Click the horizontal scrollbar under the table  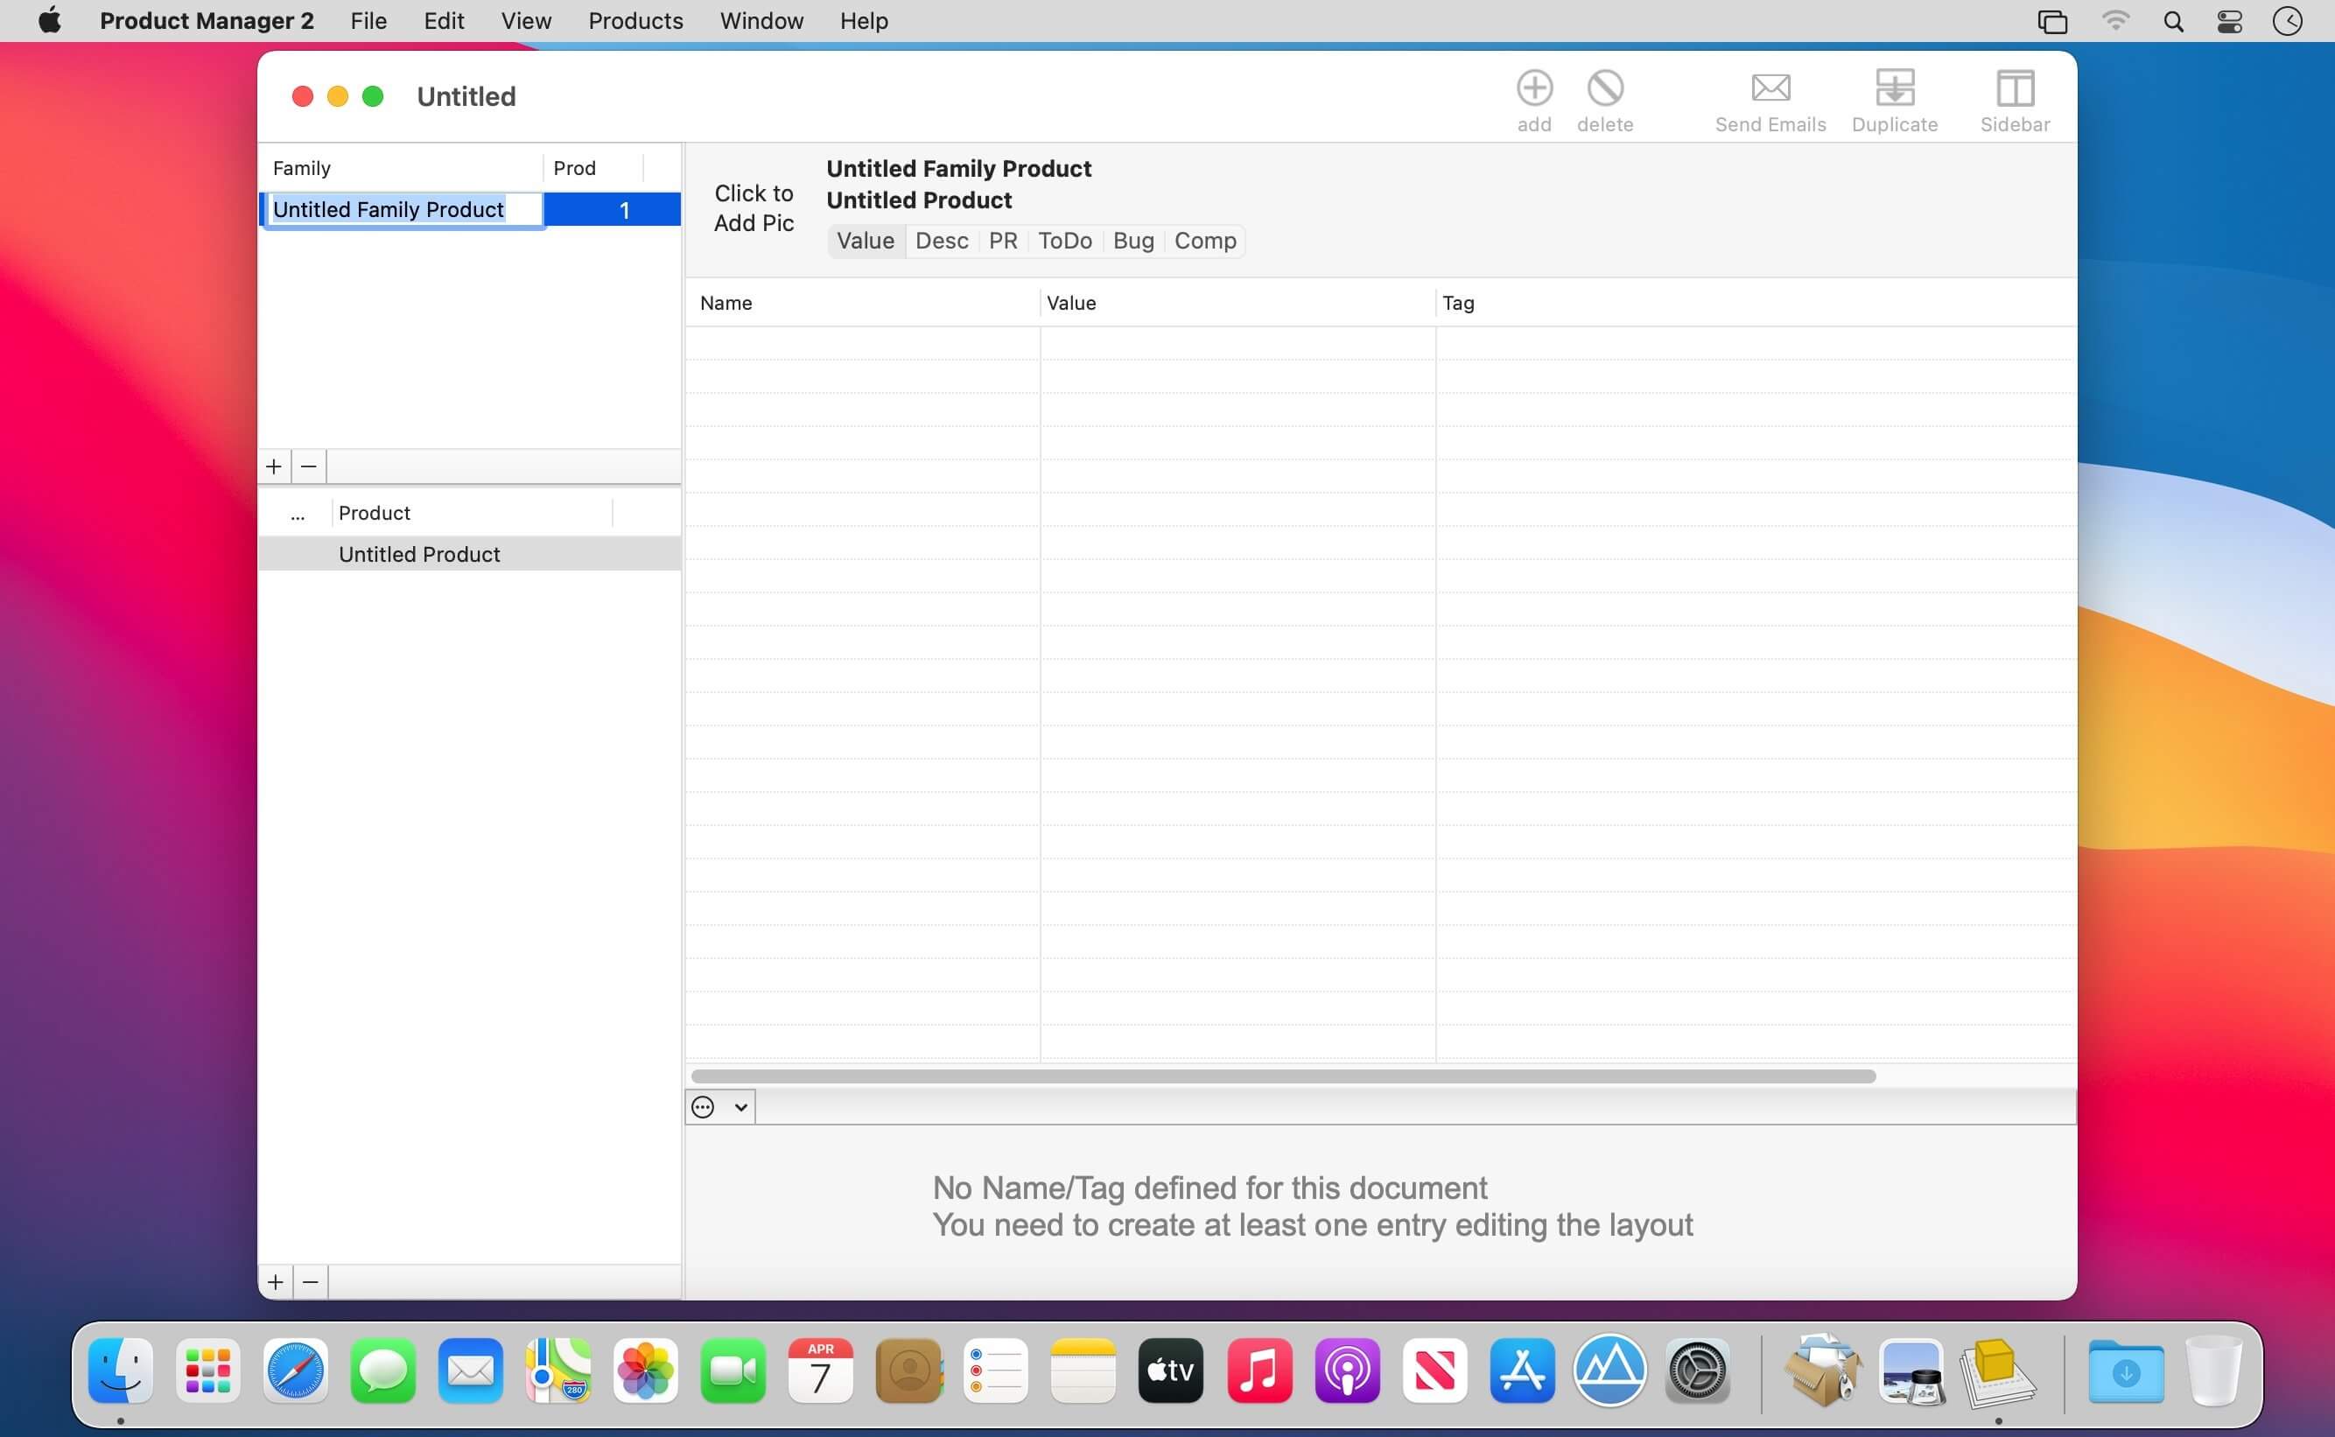[1283, 1076]
